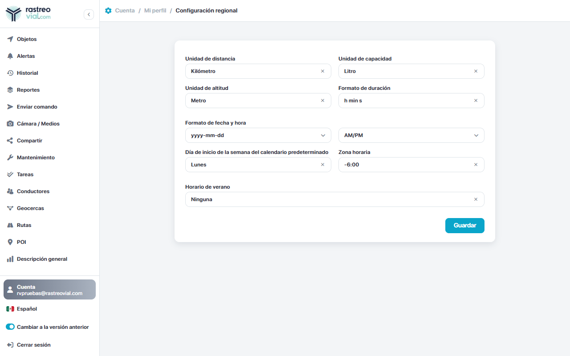Click the gear icon in the breadcrumb
Image resolution: width=570 pixels, height=356 pixels.
tap(108, 10)
